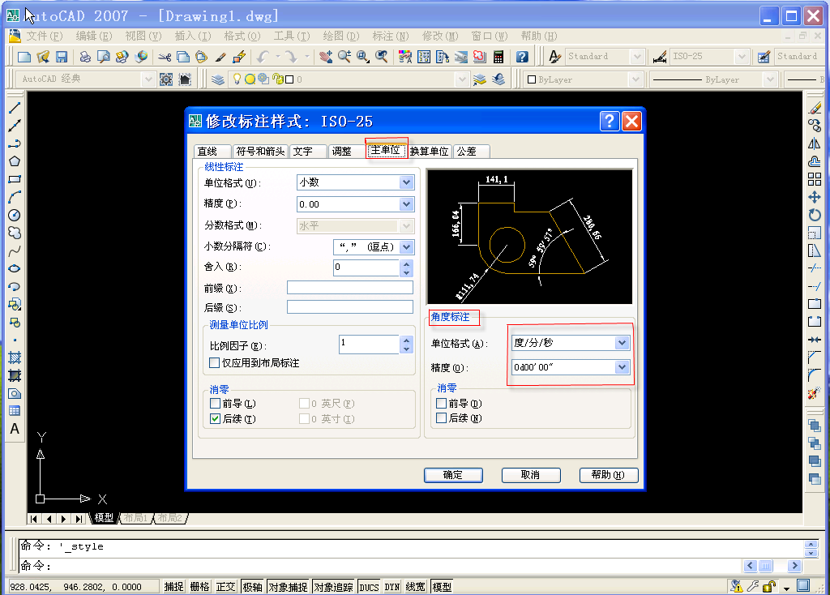Open the 格式(O) menu

(x=242, y=36)
